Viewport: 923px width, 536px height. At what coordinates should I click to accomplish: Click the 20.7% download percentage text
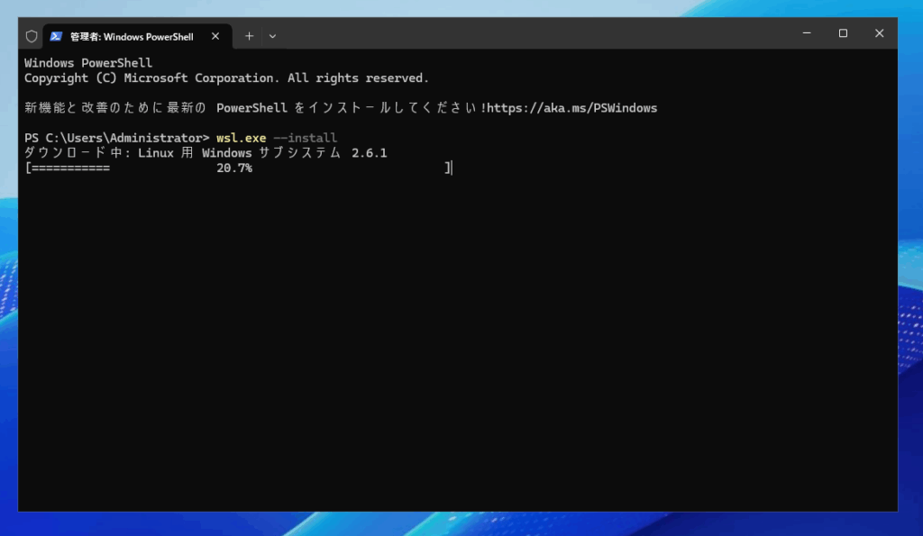tap(234, 168)
